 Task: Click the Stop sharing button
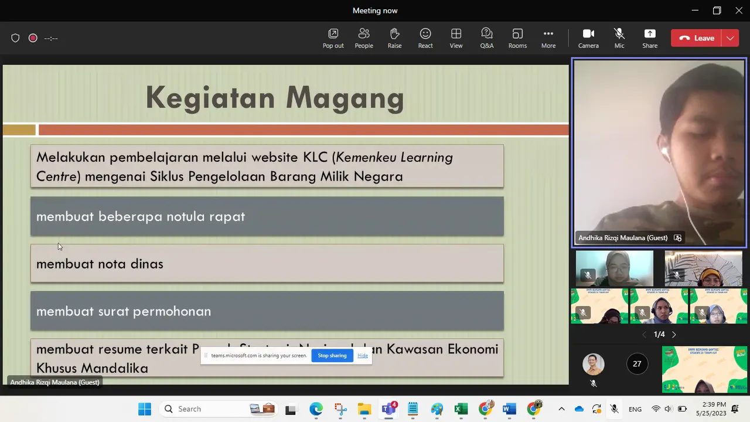[x=332, y=355]
